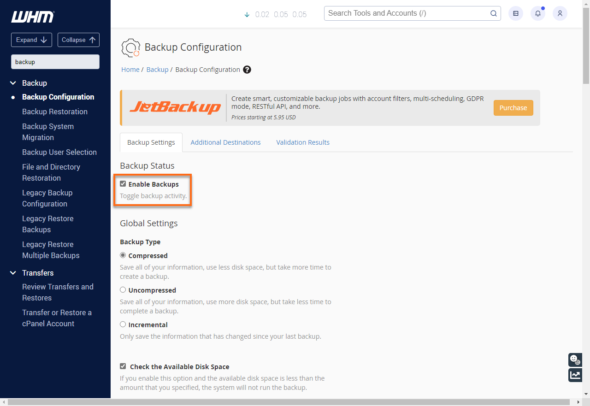Go to Home via the breadcrumb link

[x=130, y=69]
